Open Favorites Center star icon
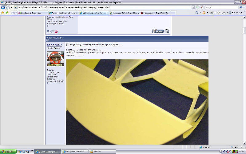 (3, 13)
